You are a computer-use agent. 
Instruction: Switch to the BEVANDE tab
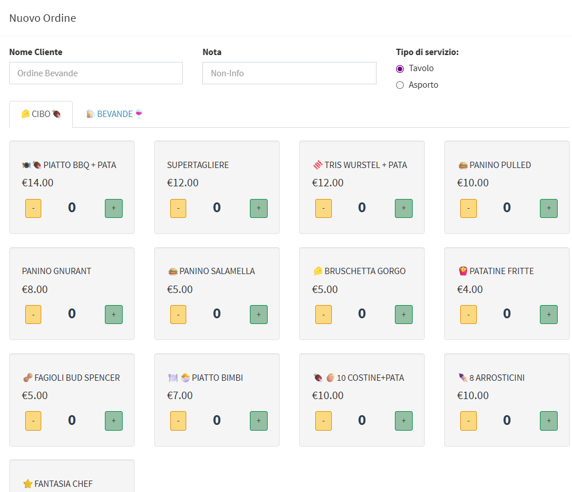[x=114, y=114]
